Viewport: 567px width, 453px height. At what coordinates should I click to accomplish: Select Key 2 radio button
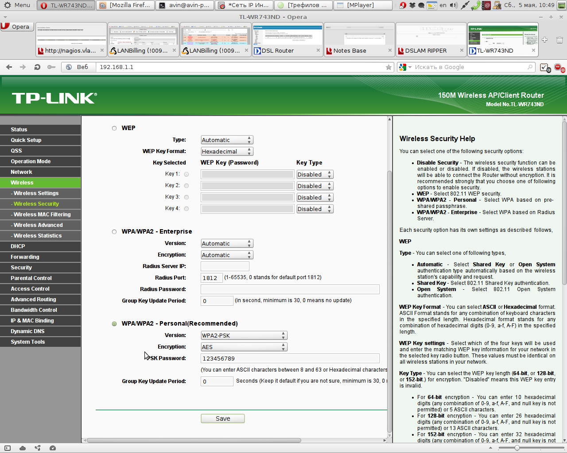click(186, 186)
